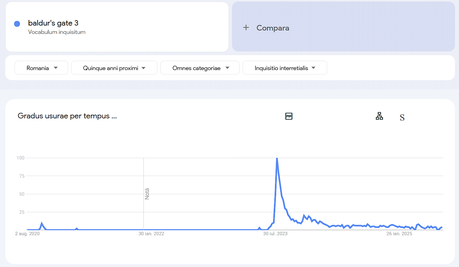The width and height of the screenshot is (459, 267).
Task: Click the Compara button to add term
Action: 273,28
